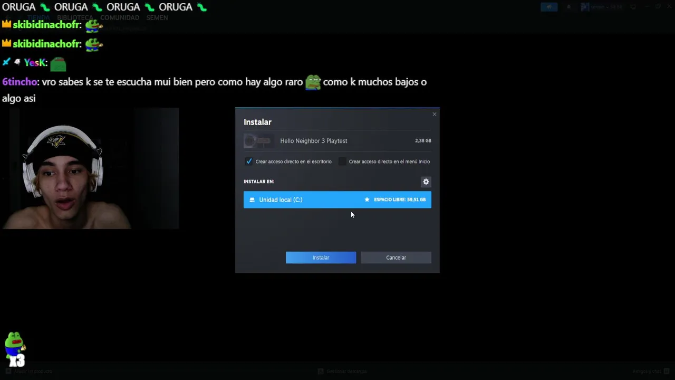Click 'ESPACIO LIBRE: 59,51 GB' text
675x380 pixels.
[400, 199]
